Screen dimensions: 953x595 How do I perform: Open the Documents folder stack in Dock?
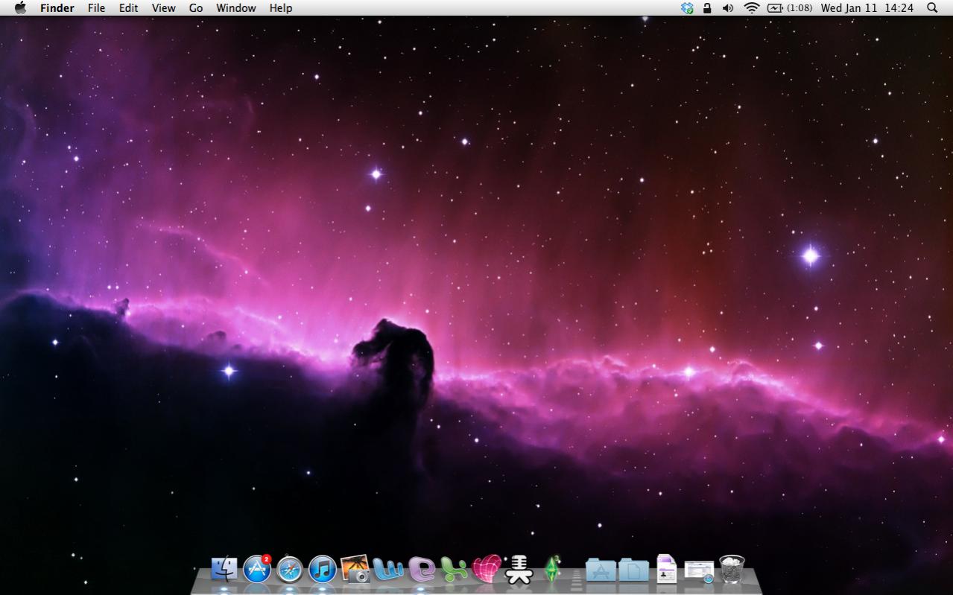pos(633,570)
